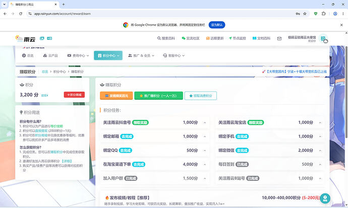Click the second teal icon next to 雨云 logo

click(49, 38)
